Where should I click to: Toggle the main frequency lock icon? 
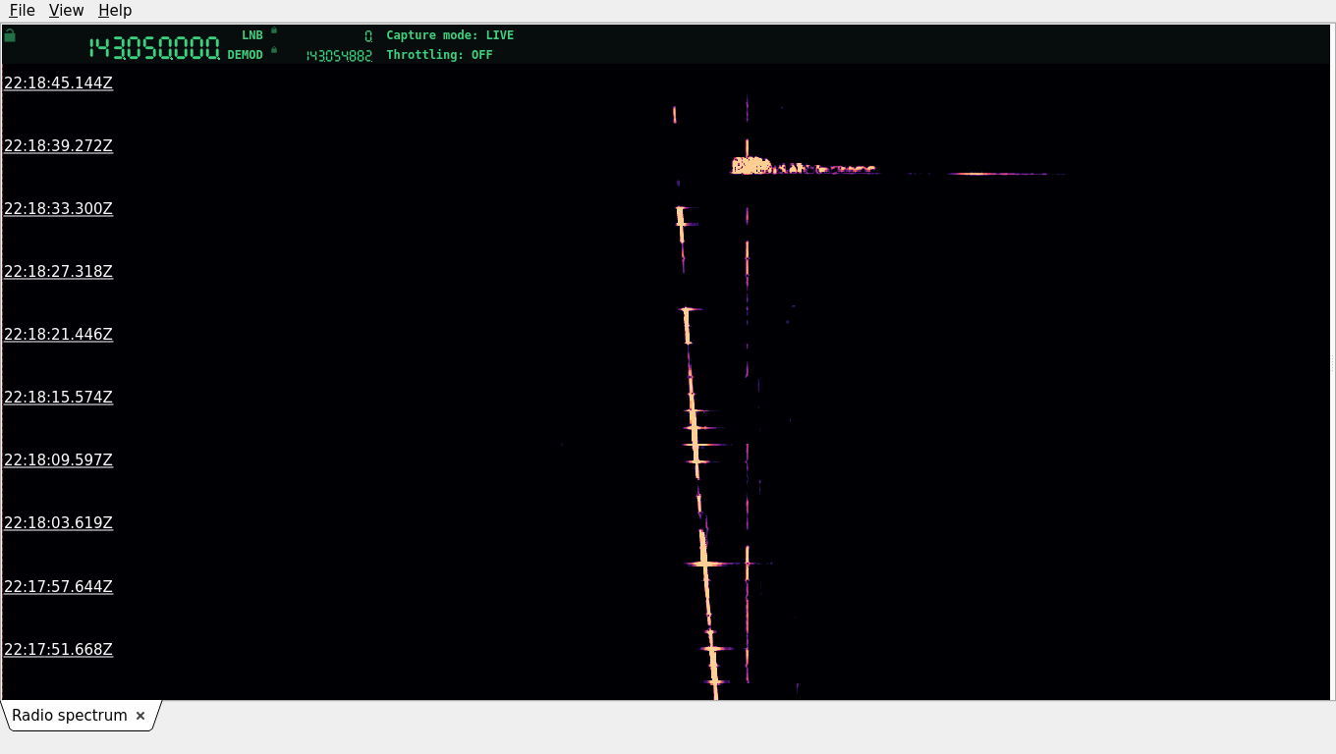10,35
